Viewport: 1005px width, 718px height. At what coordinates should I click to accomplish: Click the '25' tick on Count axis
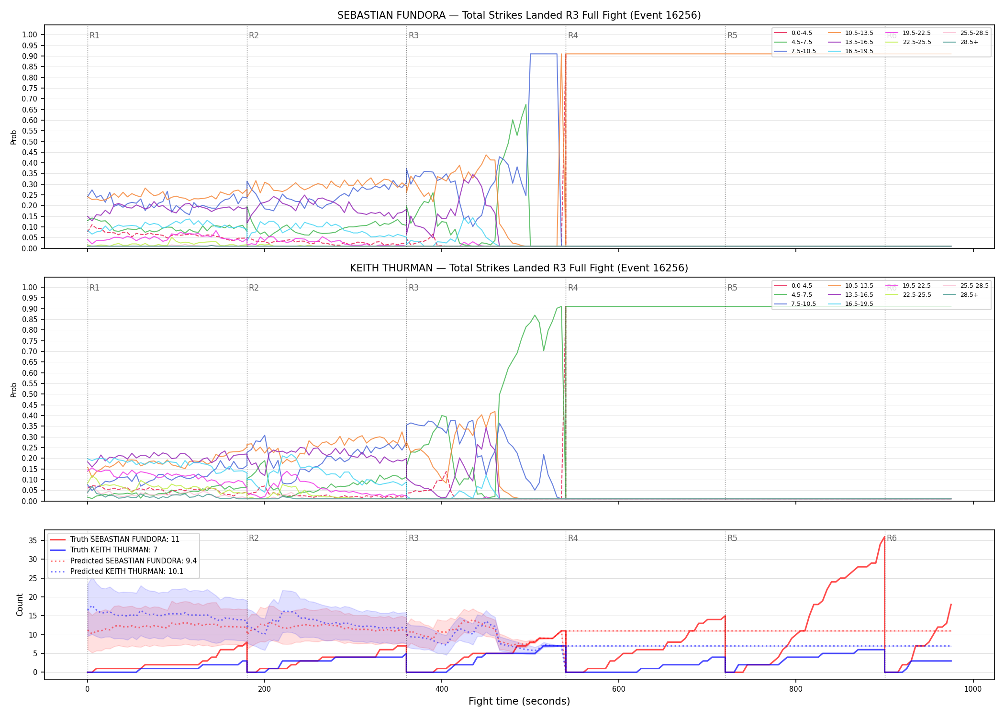[x=33, y=578]
